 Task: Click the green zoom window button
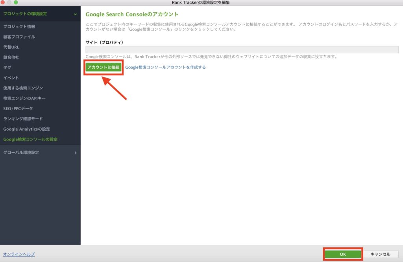(x=16, y=2)
